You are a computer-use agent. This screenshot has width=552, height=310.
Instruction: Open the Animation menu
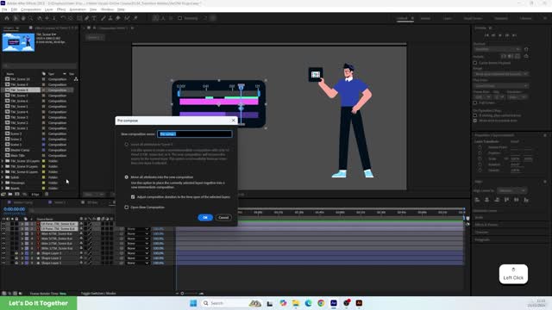point(78,9)
